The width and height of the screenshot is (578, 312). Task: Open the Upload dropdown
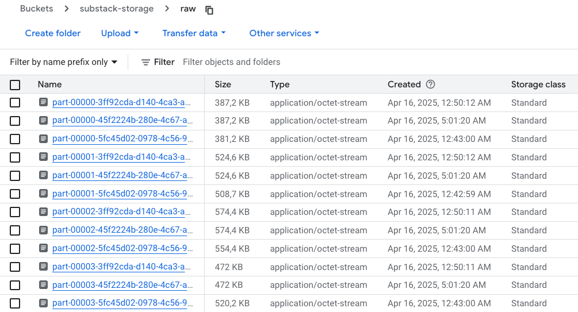coord(120,33)
